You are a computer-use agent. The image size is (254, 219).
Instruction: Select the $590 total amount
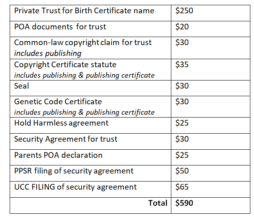tap(184, 203)
